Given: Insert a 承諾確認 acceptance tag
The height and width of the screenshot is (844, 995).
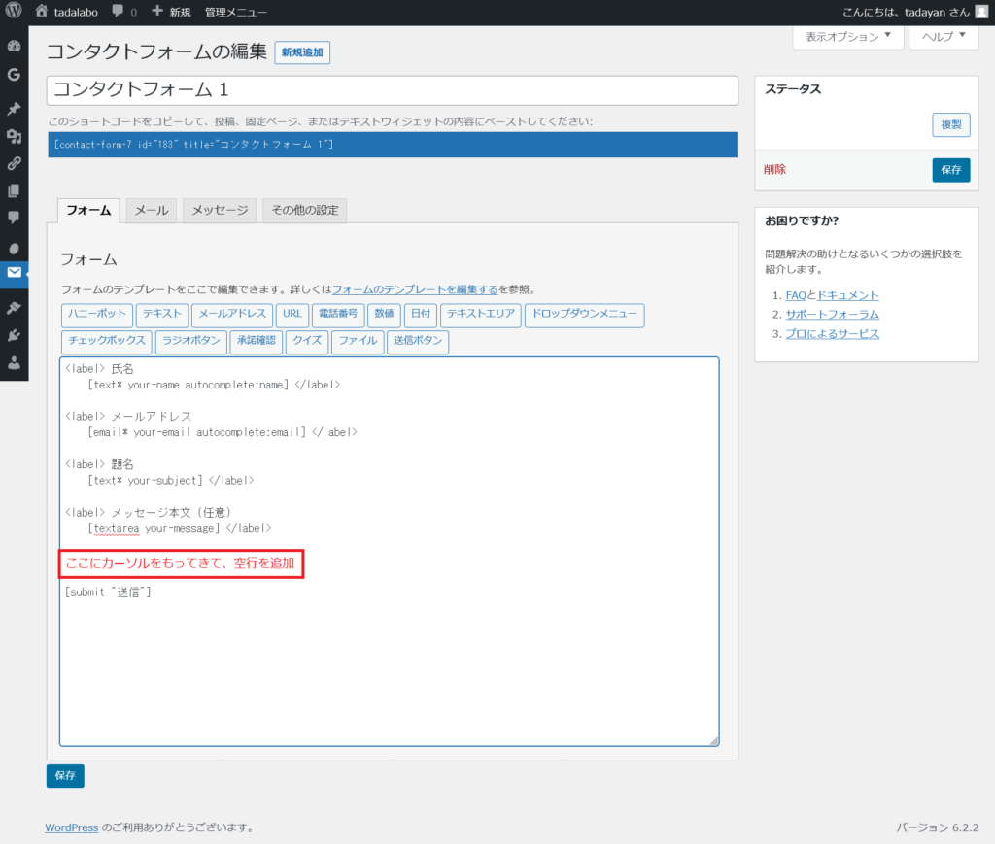Looking at the screenshot, I should coord(257,342).
